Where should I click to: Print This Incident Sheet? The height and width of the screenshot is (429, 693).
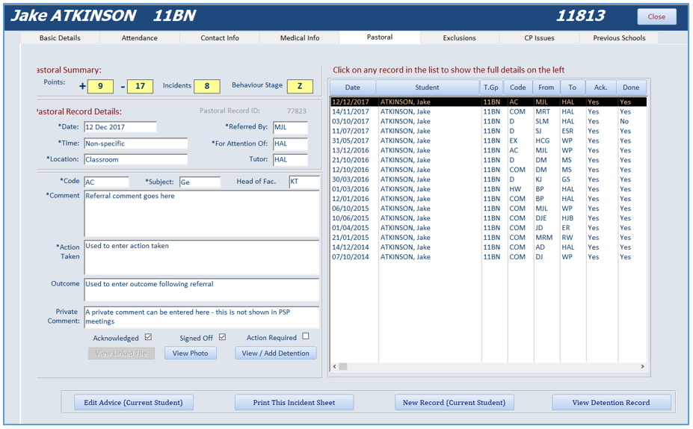[x=294, y=403]
